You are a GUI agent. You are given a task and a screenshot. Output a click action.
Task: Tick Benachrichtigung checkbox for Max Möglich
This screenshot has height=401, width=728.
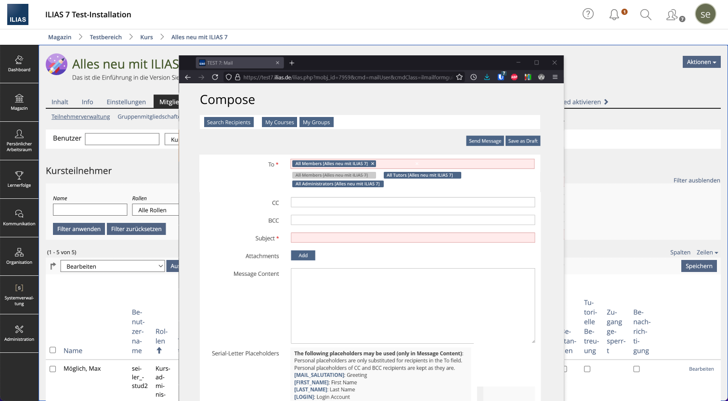(637, 369)
